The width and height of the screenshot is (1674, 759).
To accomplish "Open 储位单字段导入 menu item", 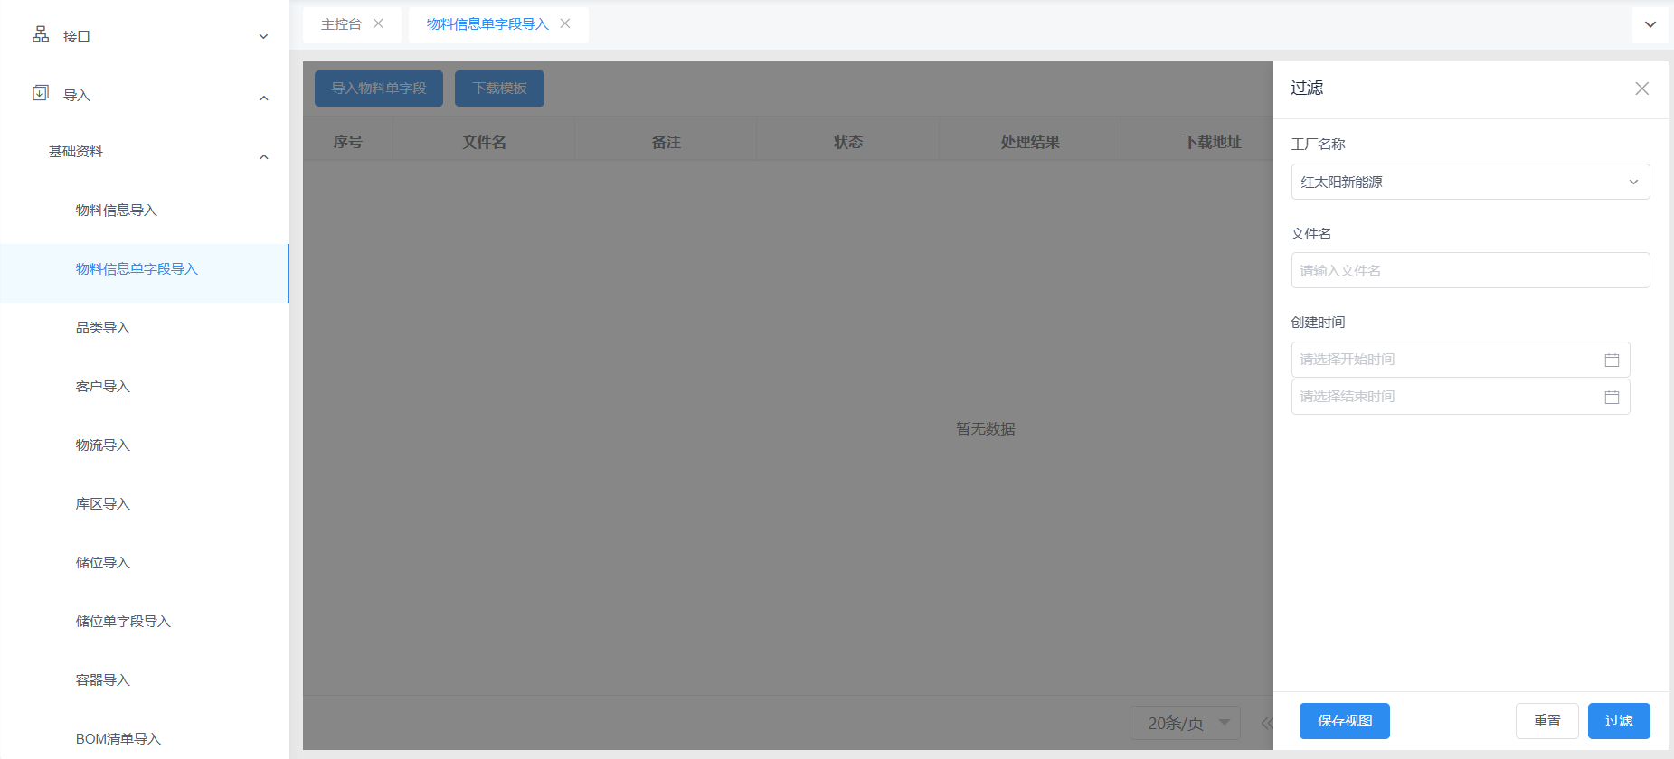I will (145, 622).
